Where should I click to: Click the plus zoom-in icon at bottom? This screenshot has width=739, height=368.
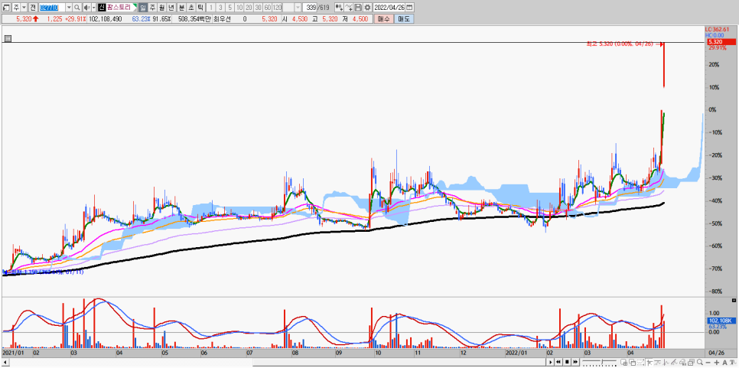point(717,363)
